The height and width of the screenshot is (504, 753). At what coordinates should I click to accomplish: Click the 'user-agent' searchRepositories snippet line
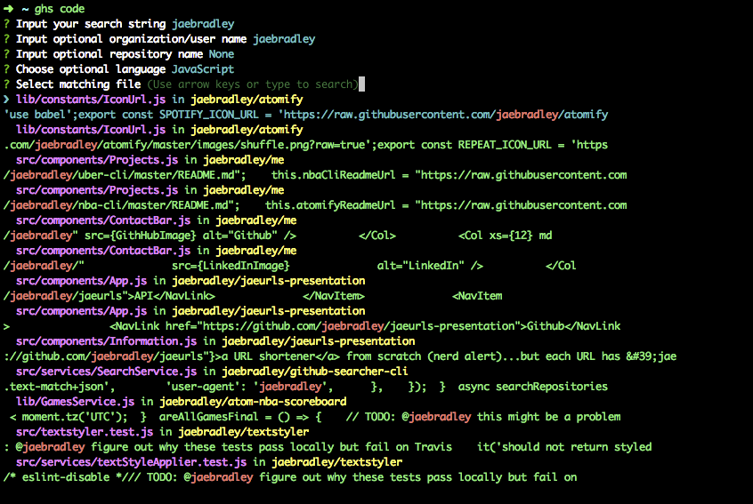[x=306, y=387]
